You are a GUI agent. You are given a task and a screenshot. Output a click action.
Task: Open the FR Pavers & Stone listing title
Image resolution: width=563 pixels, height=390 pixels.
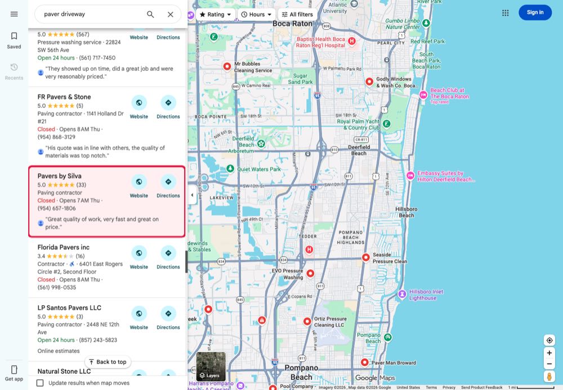(64, 97)
